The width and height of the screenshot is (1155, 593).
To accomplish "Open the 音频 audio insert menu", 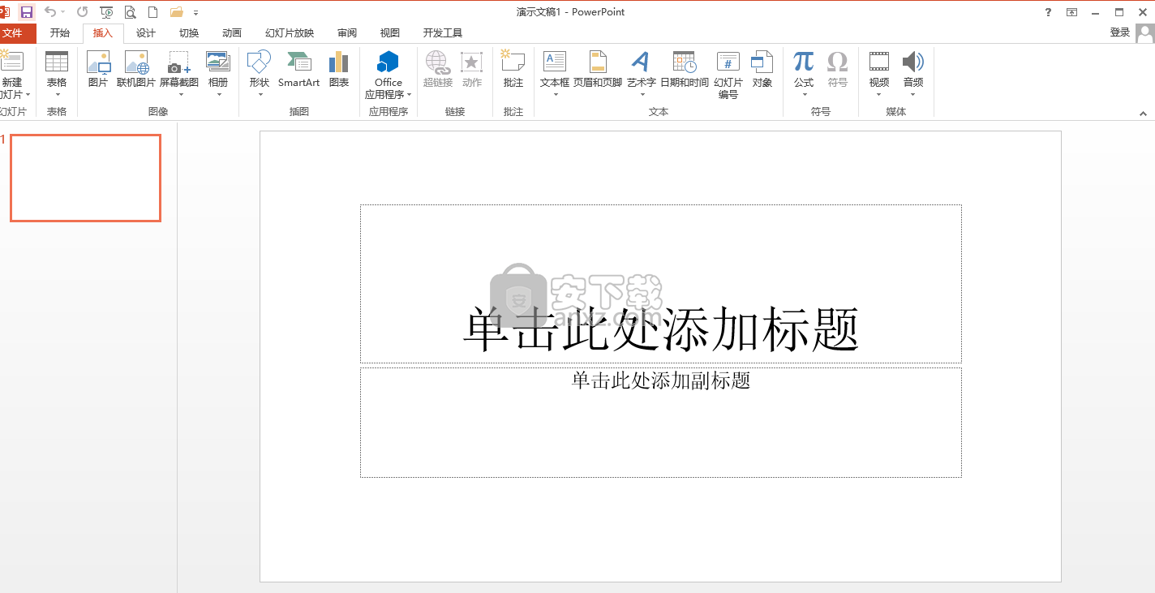I will 913,73.
